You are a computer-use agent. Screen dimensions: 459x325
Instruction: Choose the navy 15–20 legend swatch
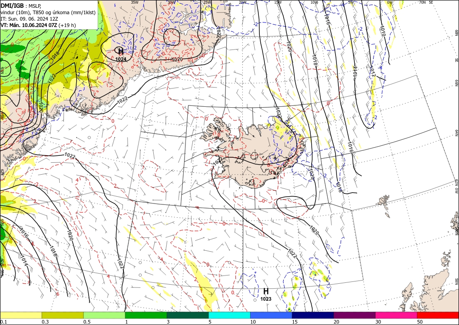(x=313, y=315)
